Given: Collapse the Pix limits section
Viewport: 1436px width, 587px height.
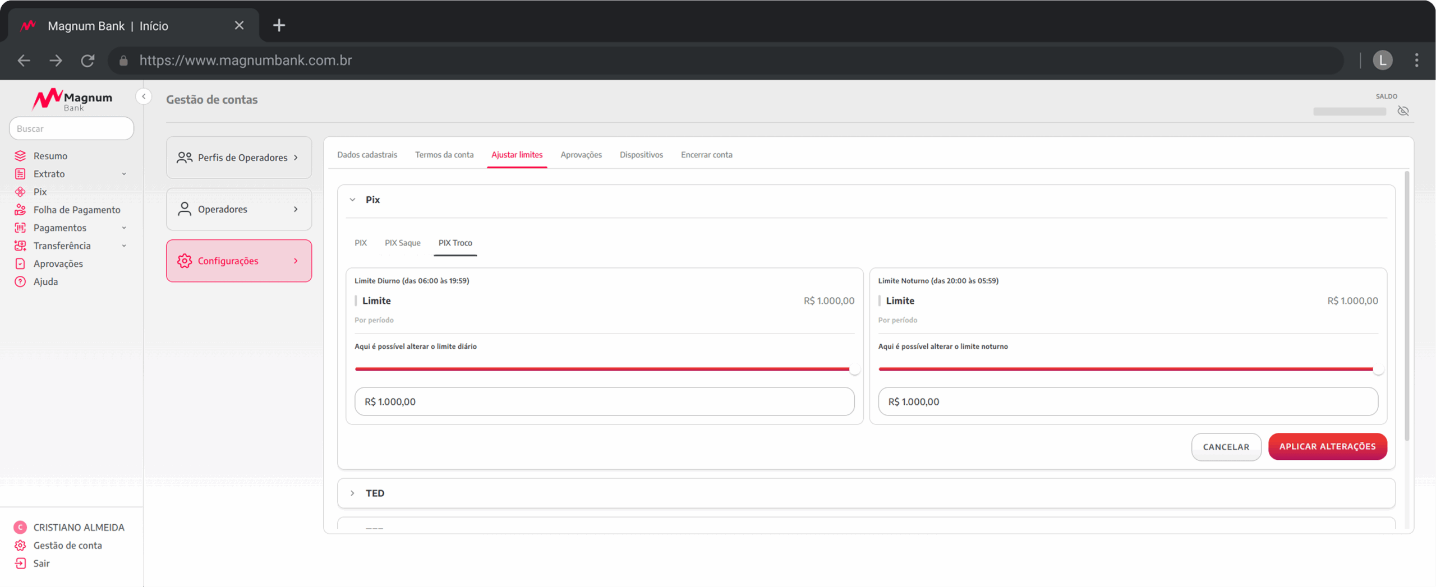Looking at the screenshot, I should coord(352,200).
